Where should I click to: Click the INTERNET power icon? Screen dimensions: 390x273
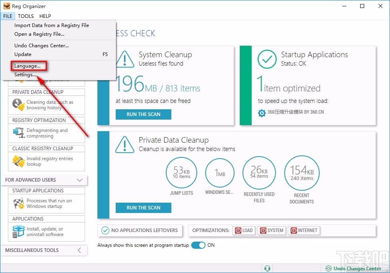pos(294,230)
